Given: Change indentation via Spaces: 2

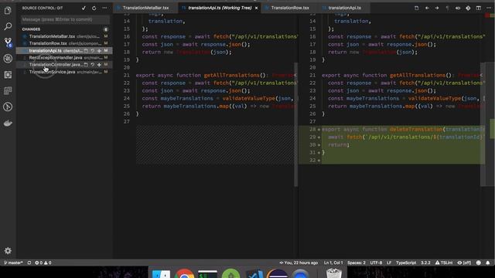Looking at the screenshot, I should tap(357, 263).
